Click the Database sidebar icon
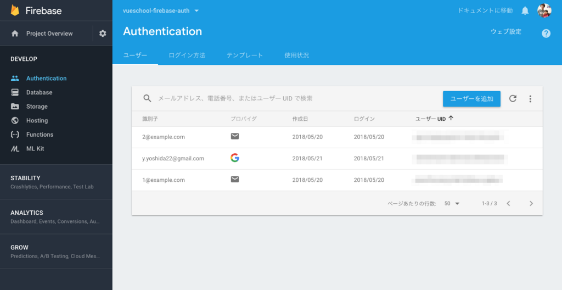562x290 pixels. (15, 92)
